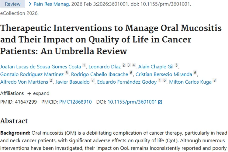Viewport: 228px width, 152px height.
Task: Click the Review article type badge
Action: coord(13,4)
